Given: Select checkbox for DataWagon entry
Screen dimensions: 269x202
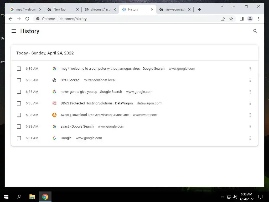Looking at the screenshot, I should tap(19, 103).
